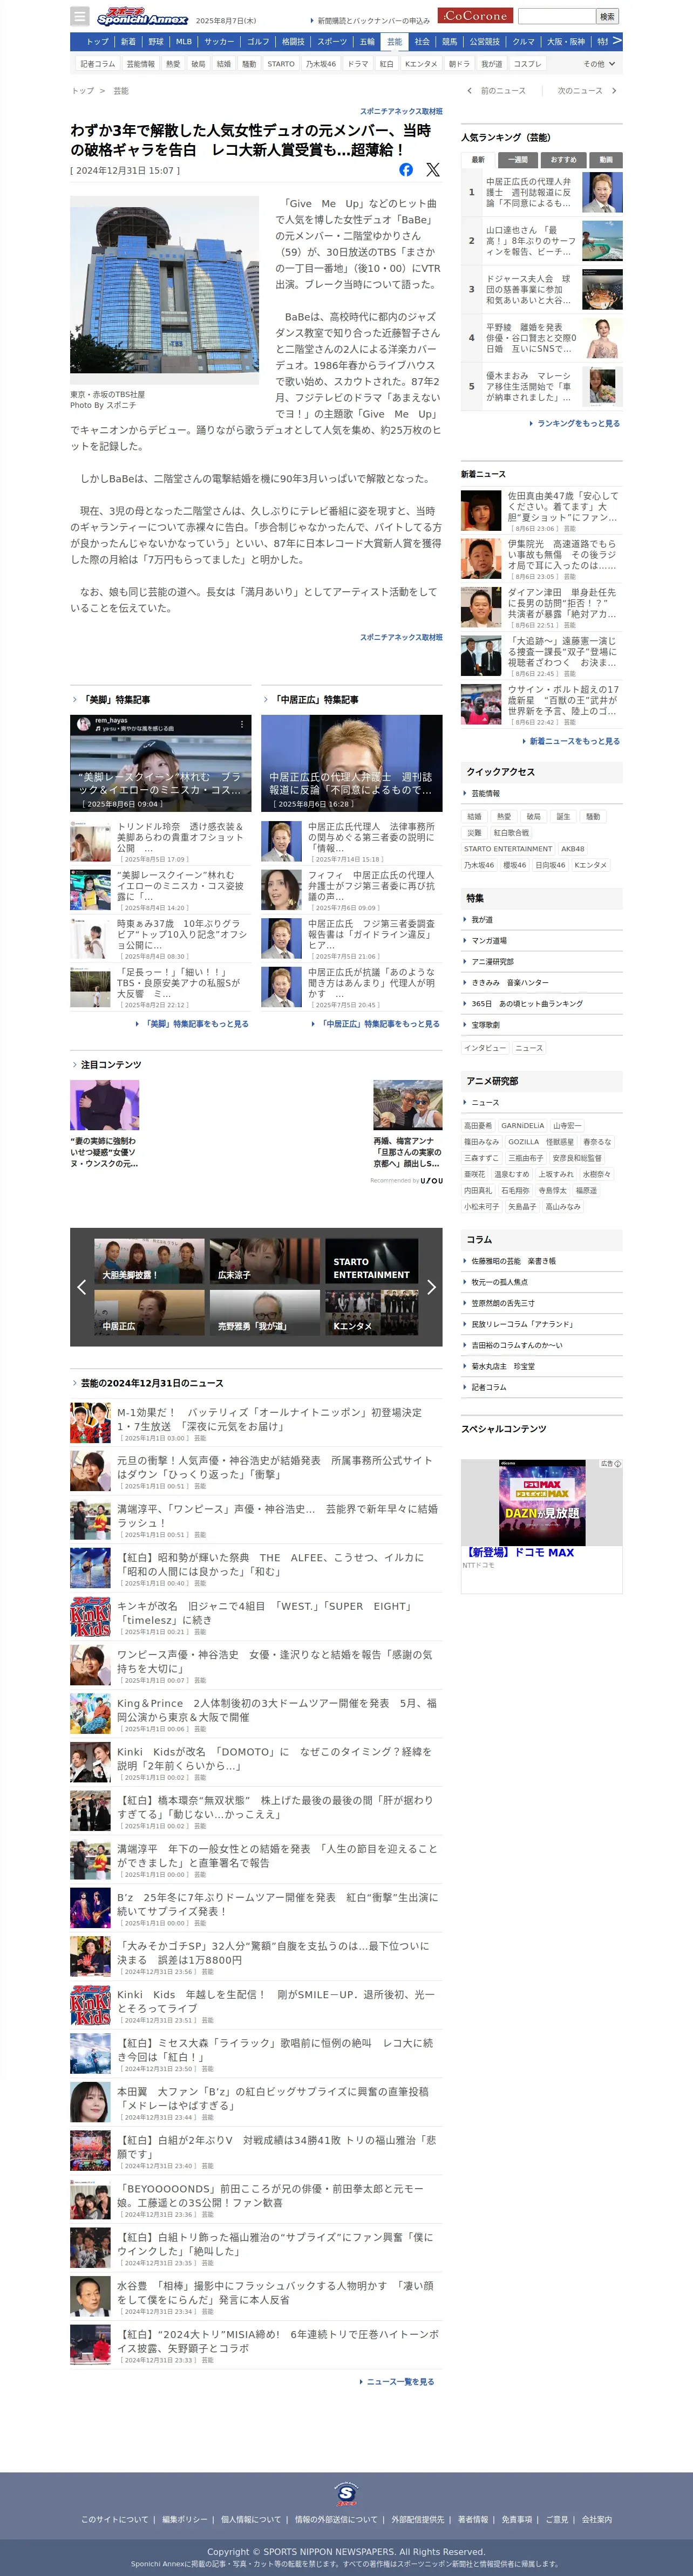Select the 記者コラム sub-menu item
Screen dimensions: 693x2576
coord(98,64)
